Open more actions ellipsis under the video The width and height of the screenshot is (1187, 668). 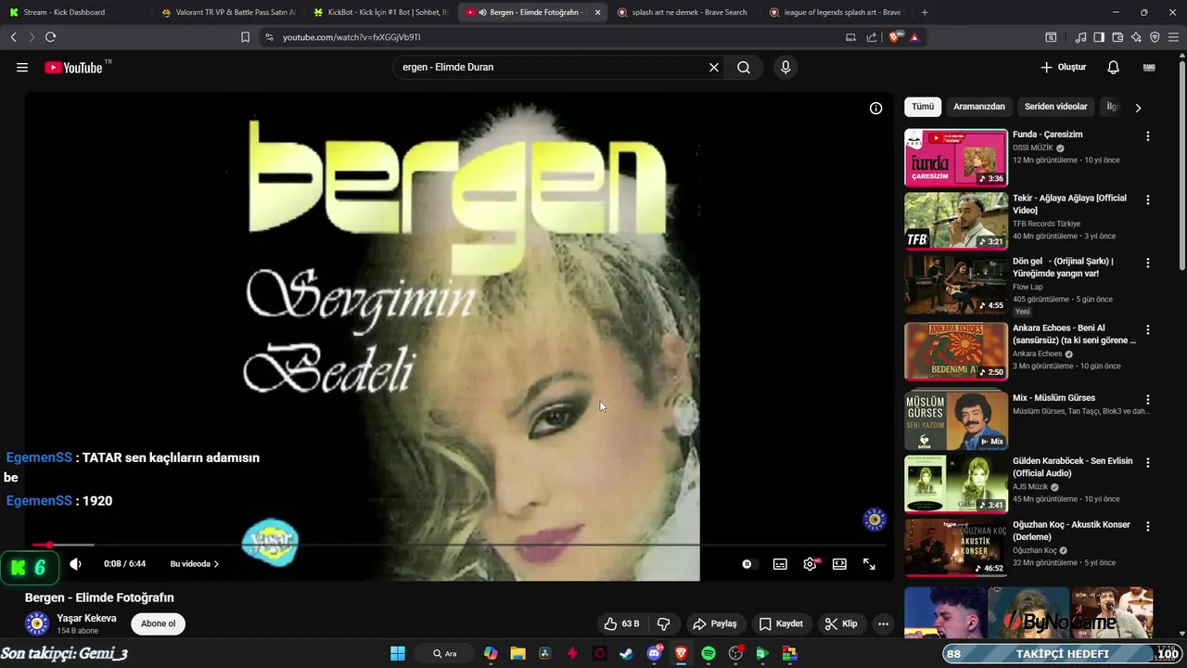point(883,623)
